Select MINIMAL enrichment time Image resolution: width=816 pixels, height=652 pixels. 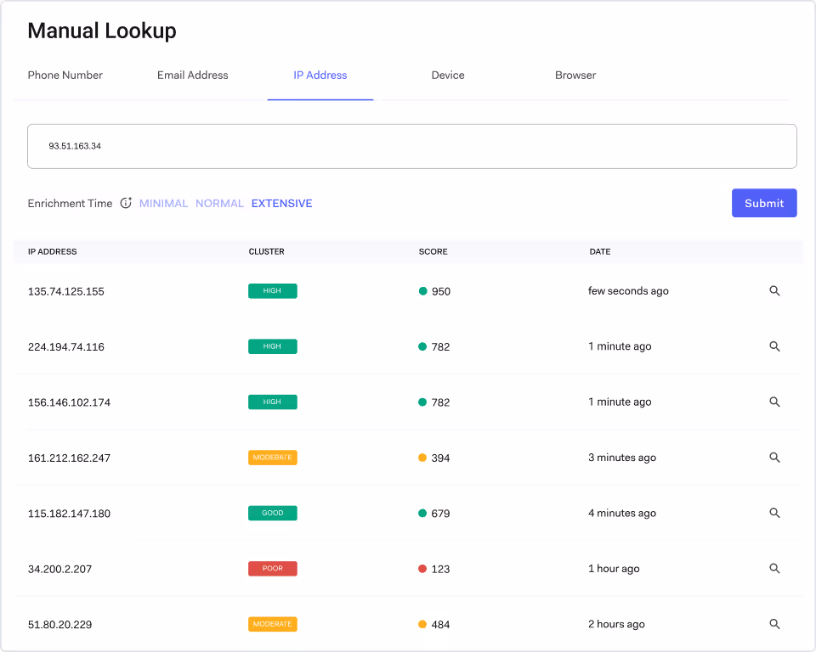[x=163, y=203]
